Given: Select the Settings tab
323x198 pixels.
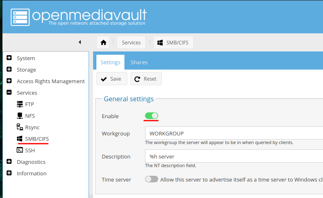Looking at the screenshot, I should [110, 62].
